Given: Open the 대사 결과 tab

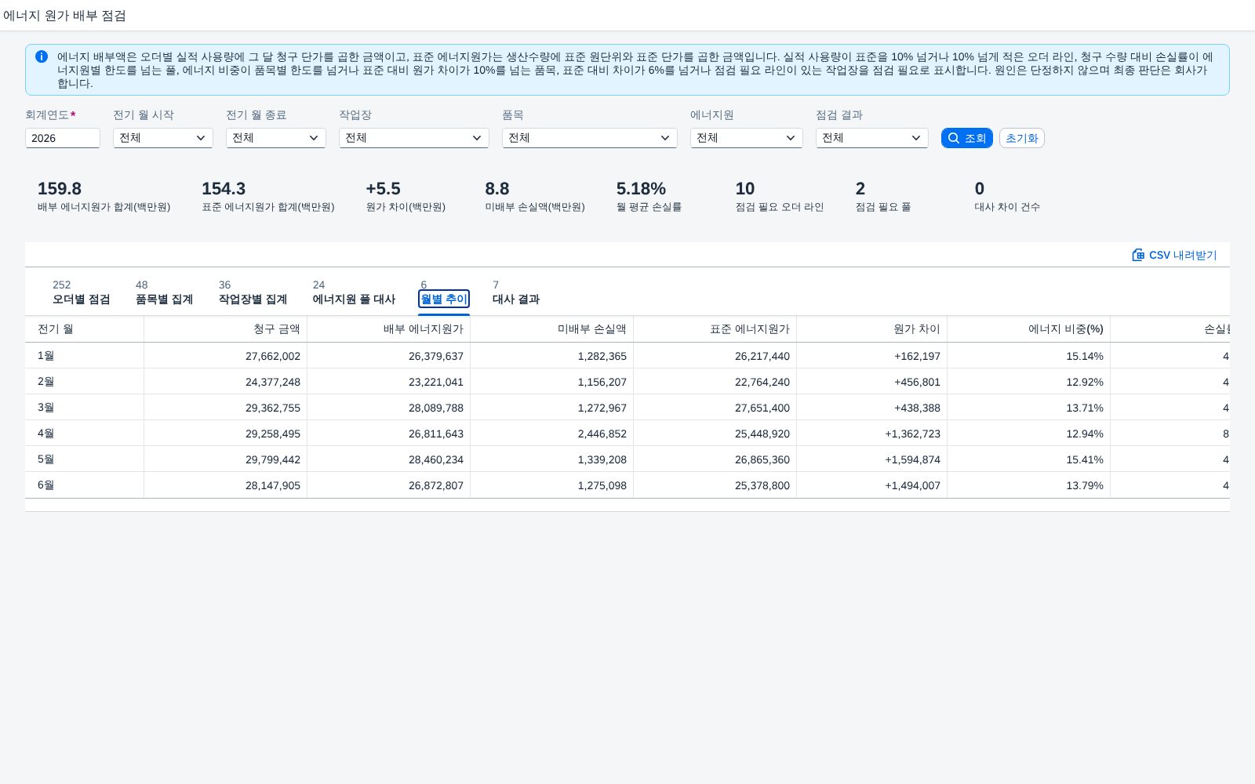Looking at the screenshot, I should [515, 292].
